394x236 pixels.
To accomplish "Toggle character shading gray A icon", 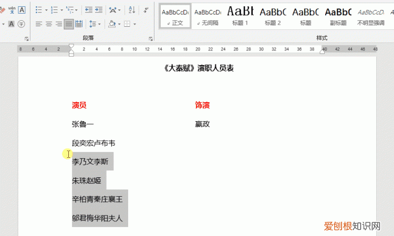I will tap(12, 24).
